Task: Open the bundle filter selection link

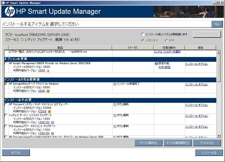Action: (x=167, y=52)
